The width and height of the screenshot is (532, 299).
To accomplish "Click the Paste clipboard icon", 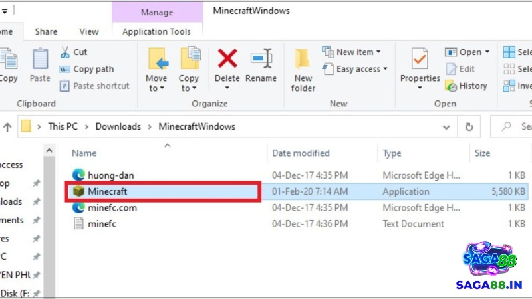I will coord(40,59).
